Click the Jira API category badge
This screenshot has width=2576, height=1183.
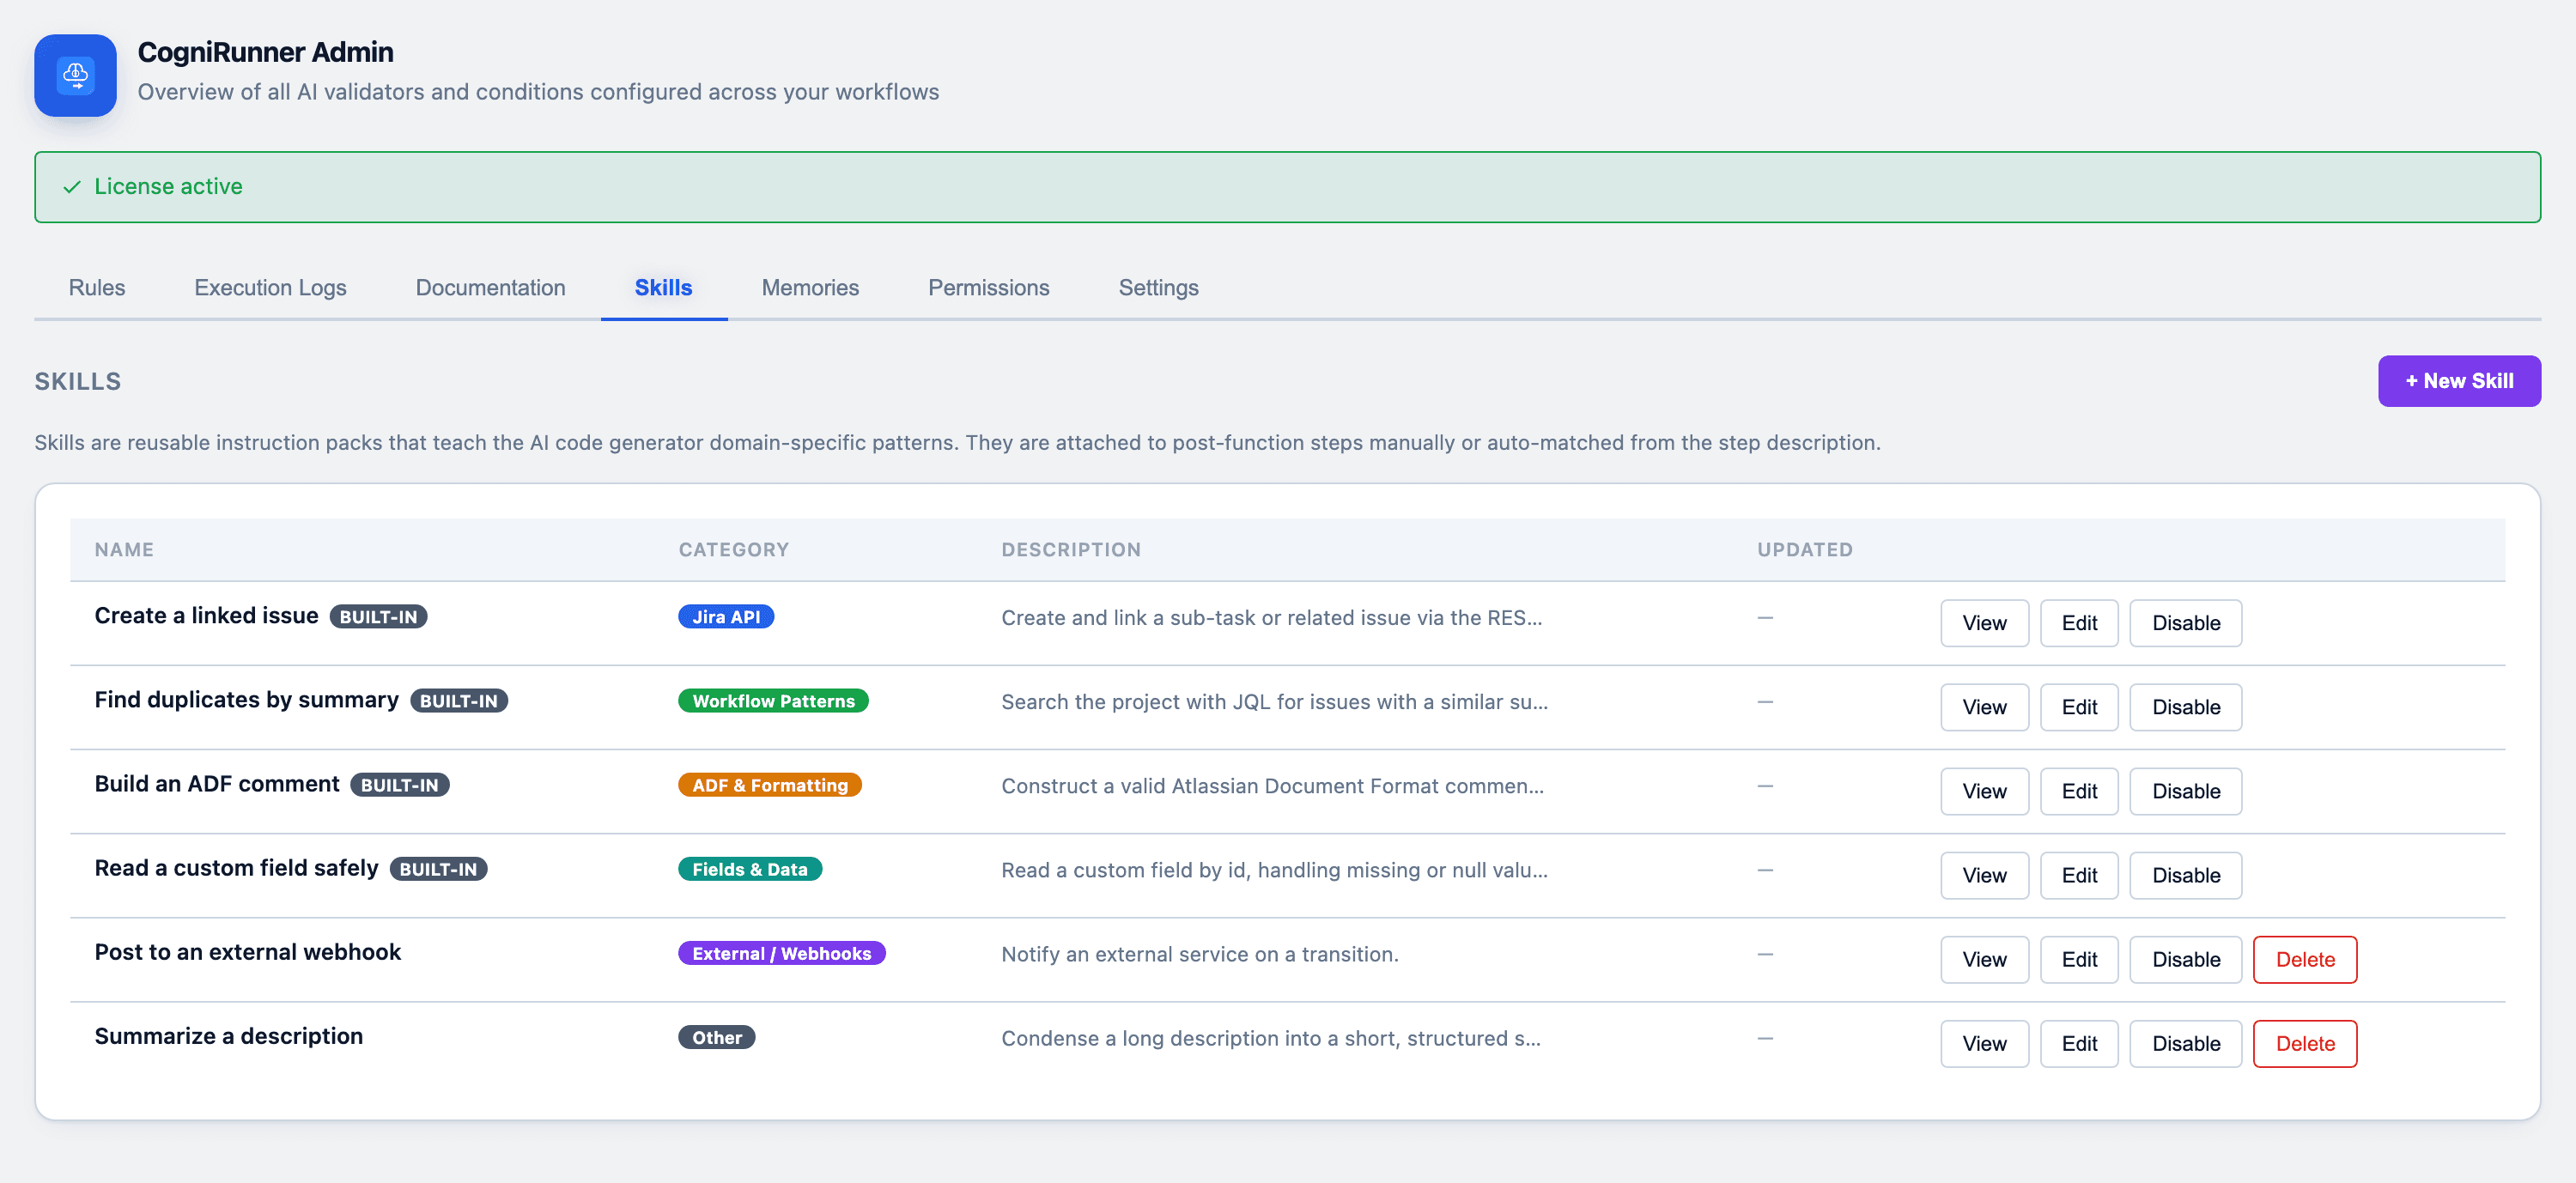[x=726, y=617]
